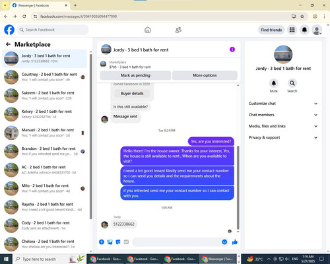Expand Chat members section
Viewport: 330px width, 264px height.
[283, 115]
